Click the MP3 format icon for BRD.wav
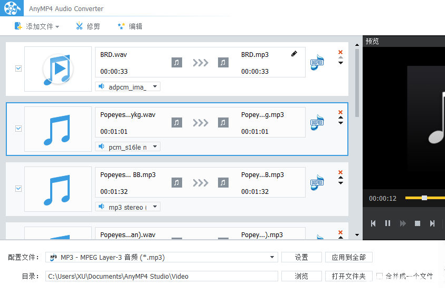This screenshot has width=445, height=294. click(x=317, y=62)
